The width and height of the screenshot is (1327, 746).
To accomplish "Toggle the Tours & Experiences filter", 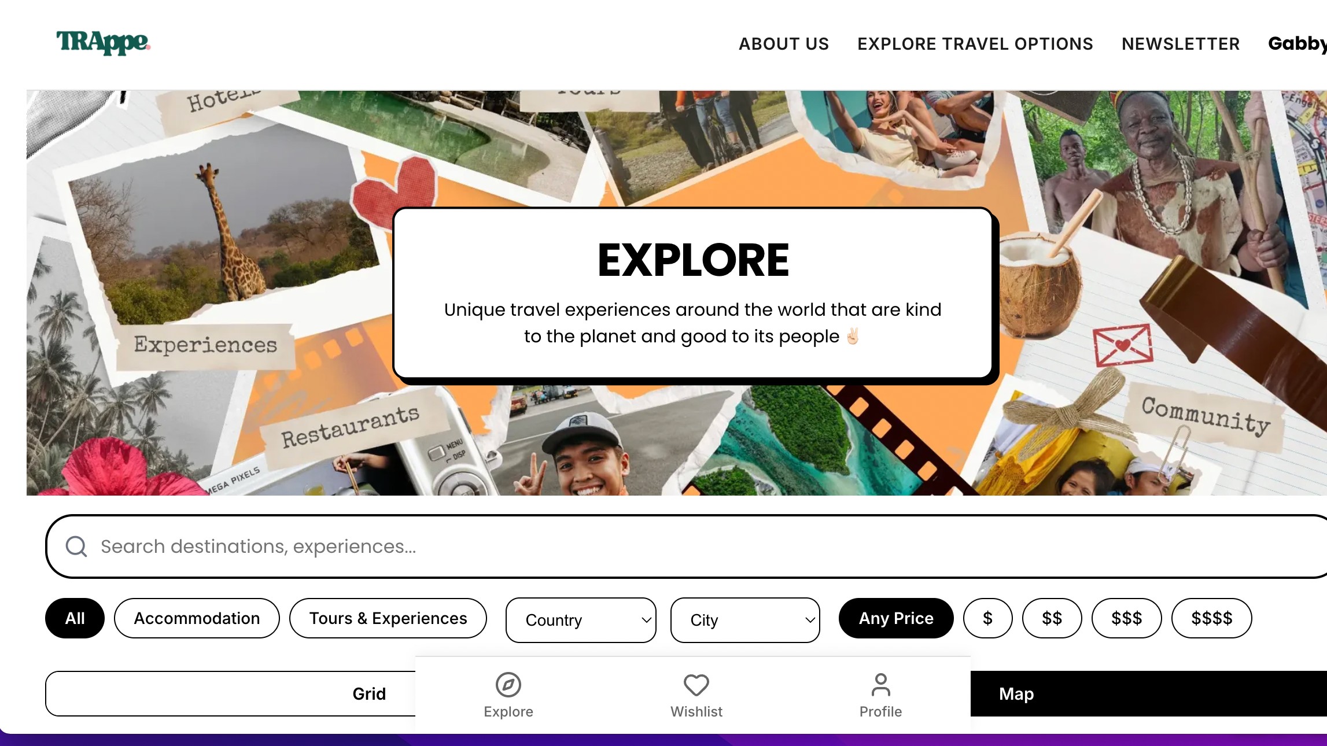I will tap(388, 618).
